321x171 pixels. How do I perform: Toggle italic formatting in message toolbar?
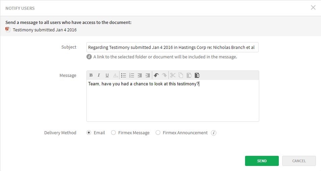click(x=99, y=75)
